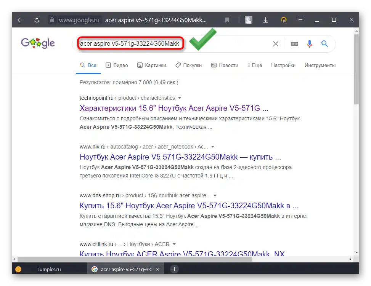The width and height of the screenshot is (371, 286).
Task: Reload the page with the refresh icon
Action: tap(37, 20)
